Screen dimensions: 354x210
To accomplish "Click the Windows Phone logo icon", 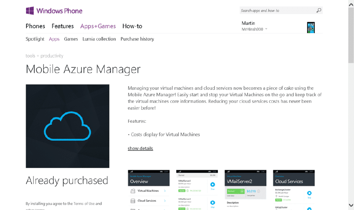I will [x=30, y=11].
